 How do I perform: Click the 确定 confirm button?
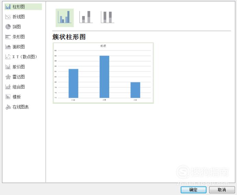tap(194, 190)
